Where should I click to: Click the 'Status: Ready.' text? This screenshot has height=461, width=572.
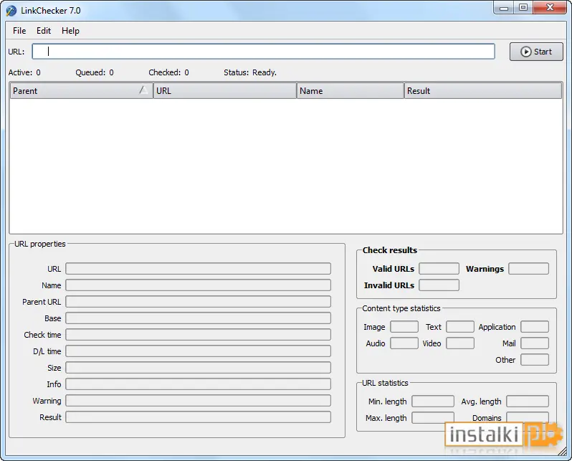pos(250,72)
